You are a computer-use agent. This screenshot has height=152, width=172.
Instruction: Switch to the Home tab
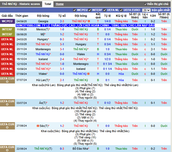click(60, 4)
